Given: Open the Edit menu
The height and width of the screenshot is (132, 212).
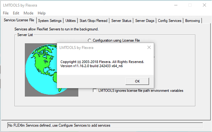Looking at the screenshot, I should (16, 13).
